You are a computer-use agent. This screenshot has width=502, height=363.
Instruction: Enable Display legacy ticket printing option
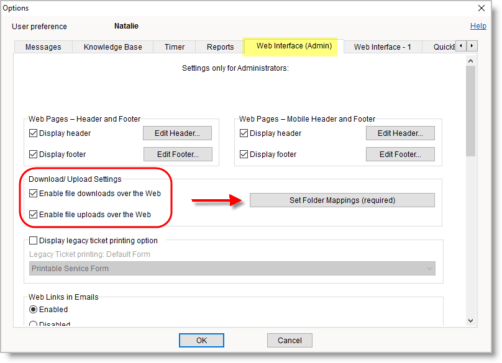click(34, 241)
